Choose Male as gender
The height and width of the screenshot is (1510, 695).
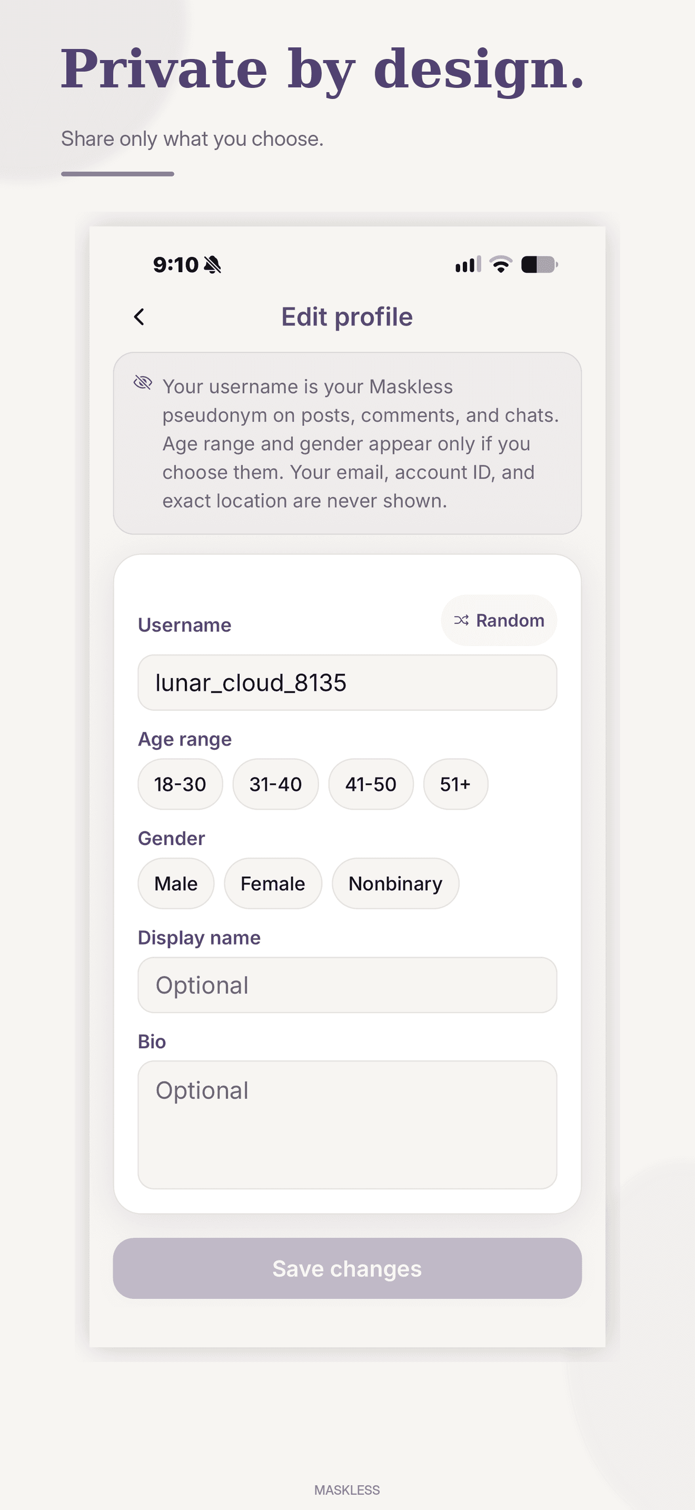pos(176,883)
